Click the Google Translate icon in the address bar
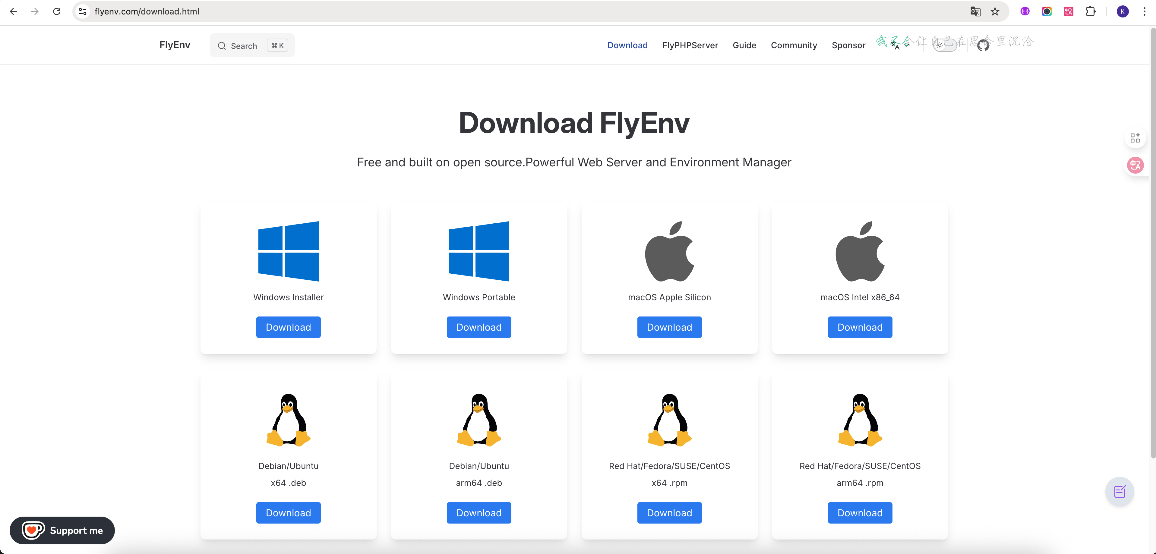 pyautogui.click(x=975, y=12)
